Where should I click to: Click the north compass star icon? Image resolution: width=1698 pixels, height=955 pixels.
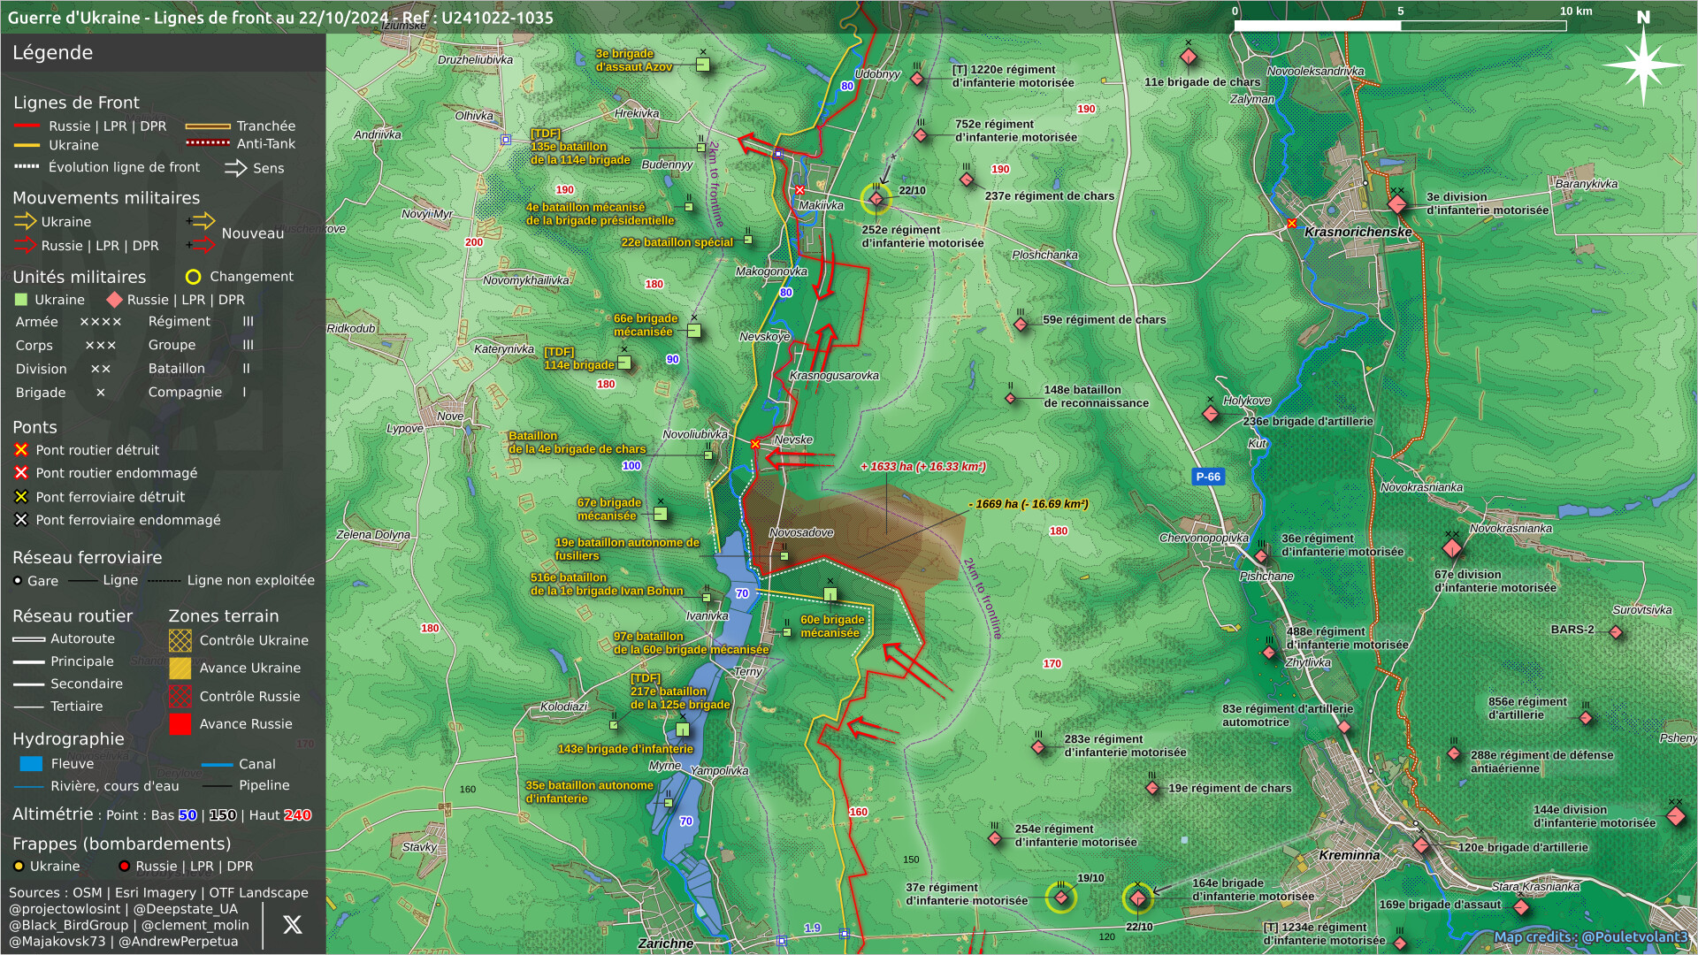pos(1642,65)
